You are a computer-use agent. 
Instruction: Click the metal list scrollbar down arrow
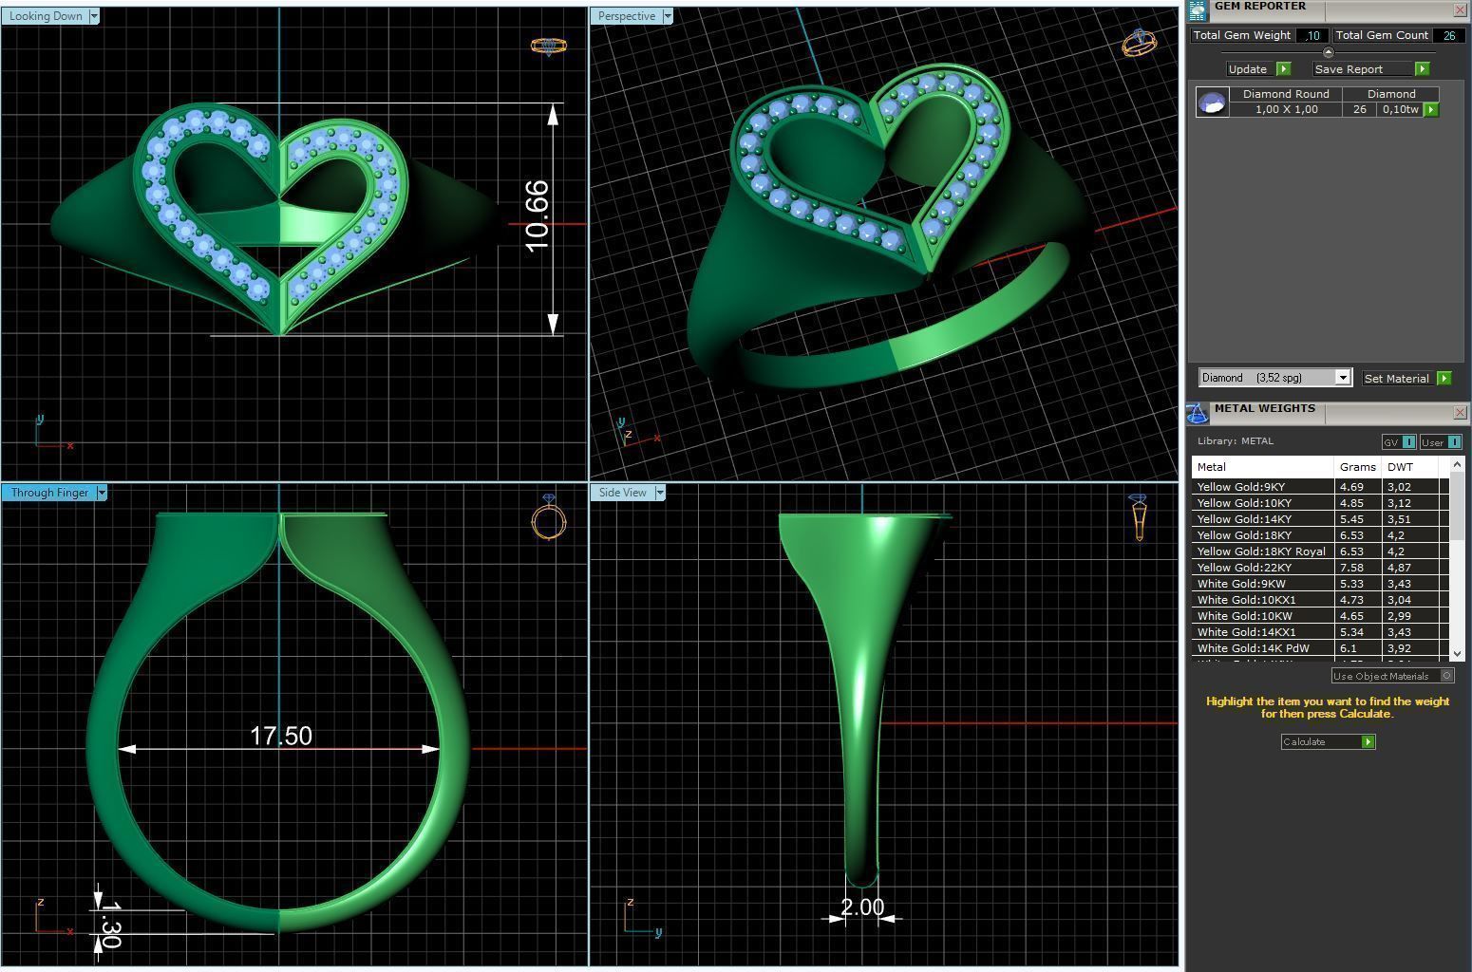pyautogui.click(x=1458, y=654)
